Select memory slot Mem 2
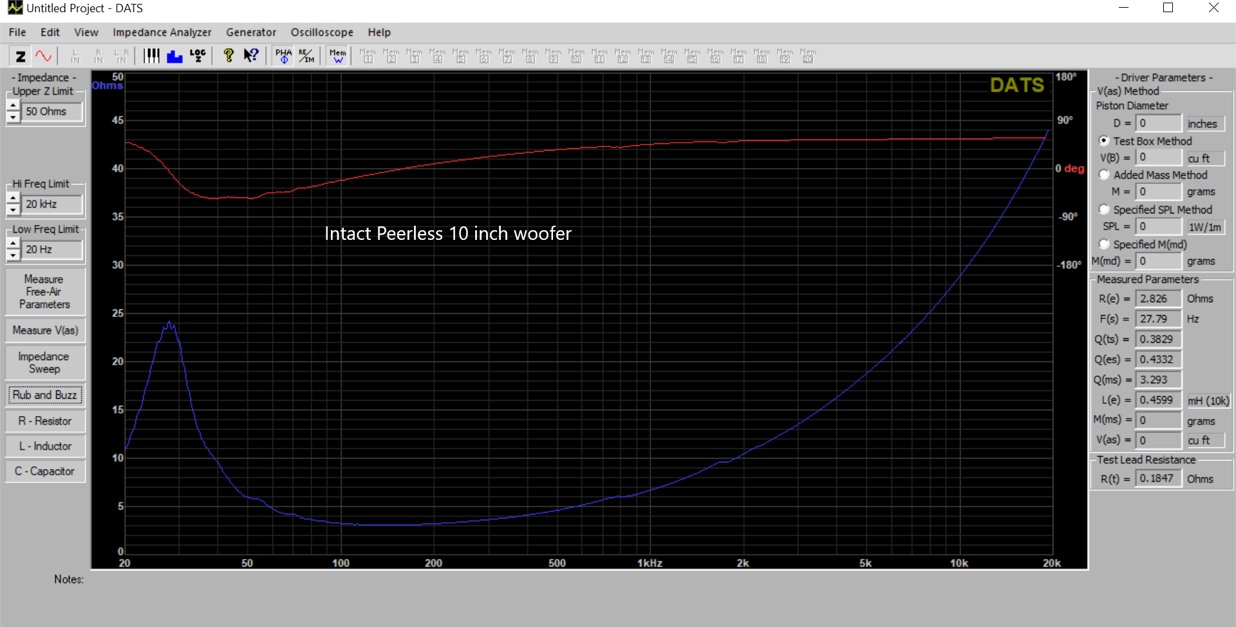The height and width of the screenshot is (627, 1236). click(x=391, y=56)
